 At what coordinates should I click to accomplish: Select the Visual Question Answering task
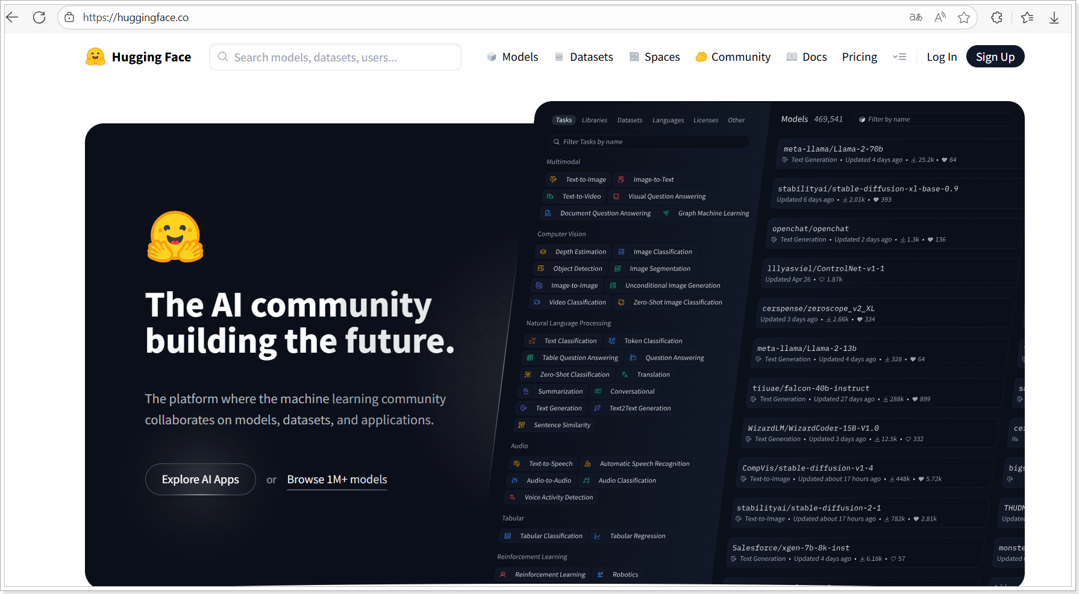coord(658,196)
